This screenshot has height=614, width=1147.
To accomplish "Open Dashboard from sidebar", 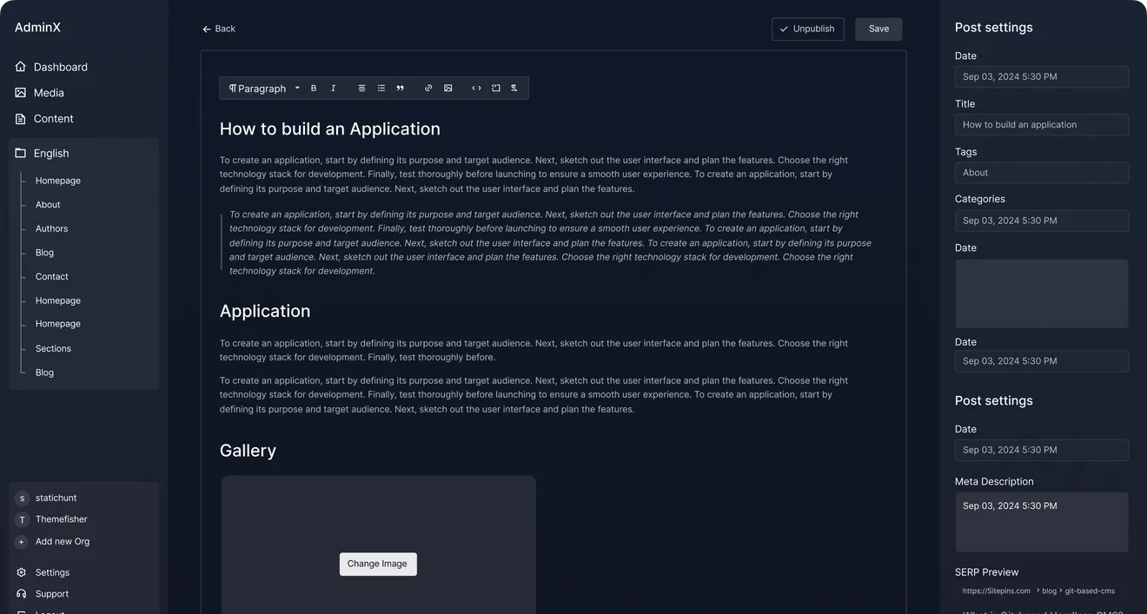I will [x=60, y=67].
